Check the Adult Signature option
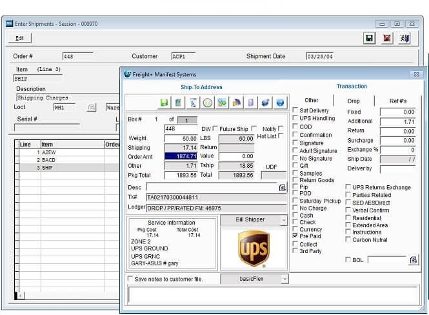Screen dimensions: 429x315 tap(295, 150)
